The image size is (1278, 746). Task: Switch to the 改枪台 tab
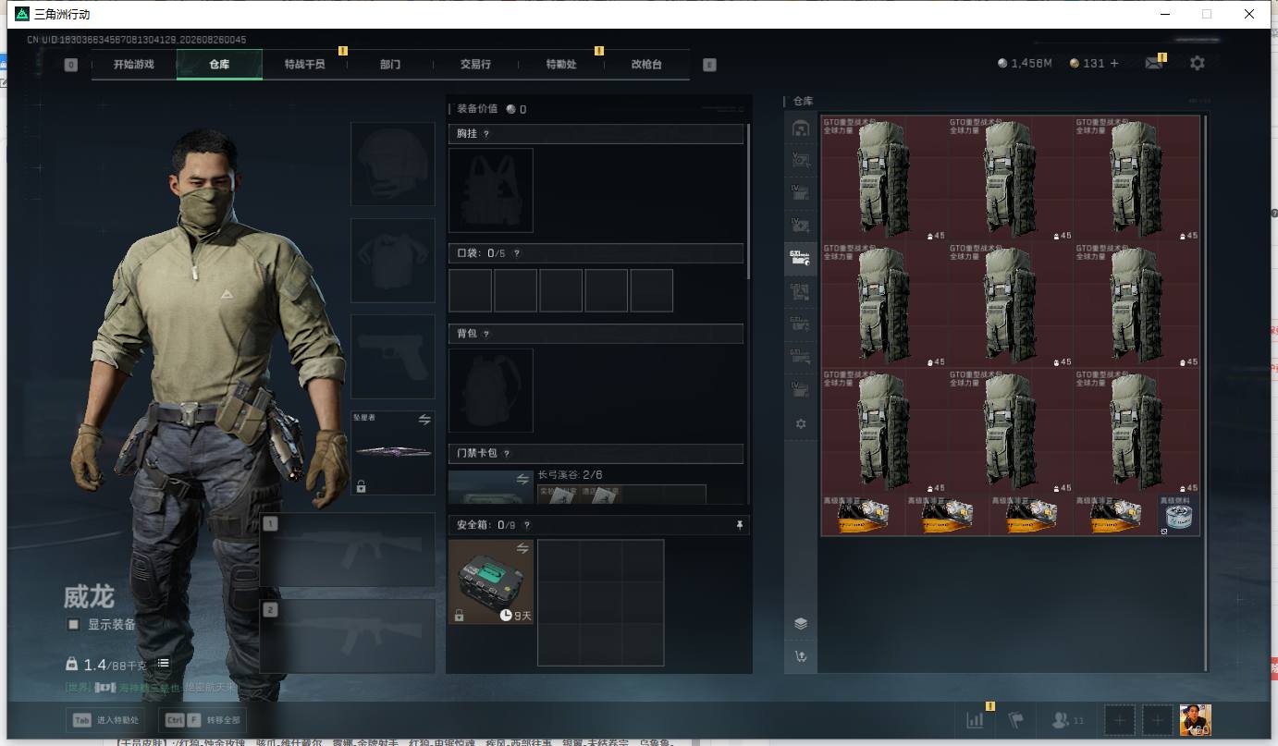[x=646, y=65]
